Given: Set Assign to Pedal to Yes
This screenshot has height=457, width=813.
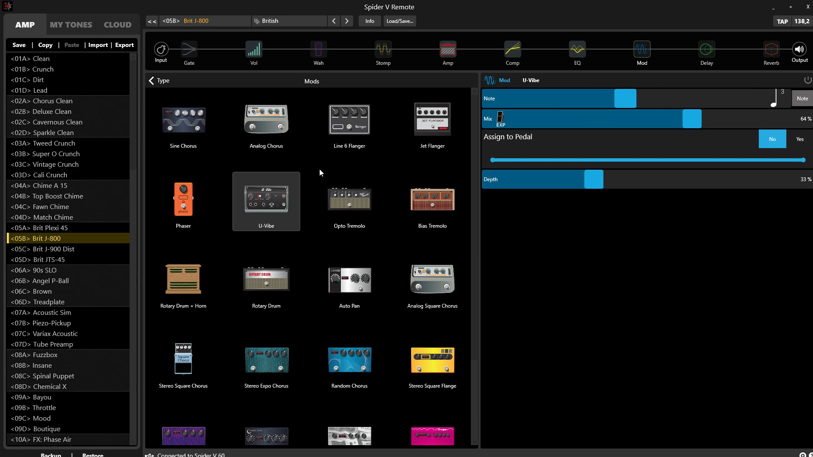Looking at the screenshot, I should tap(799, 139).
